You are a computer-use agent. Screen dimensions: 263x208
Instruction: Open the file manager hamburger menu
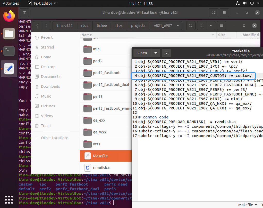pyautogui.click(x=221, y=26)
